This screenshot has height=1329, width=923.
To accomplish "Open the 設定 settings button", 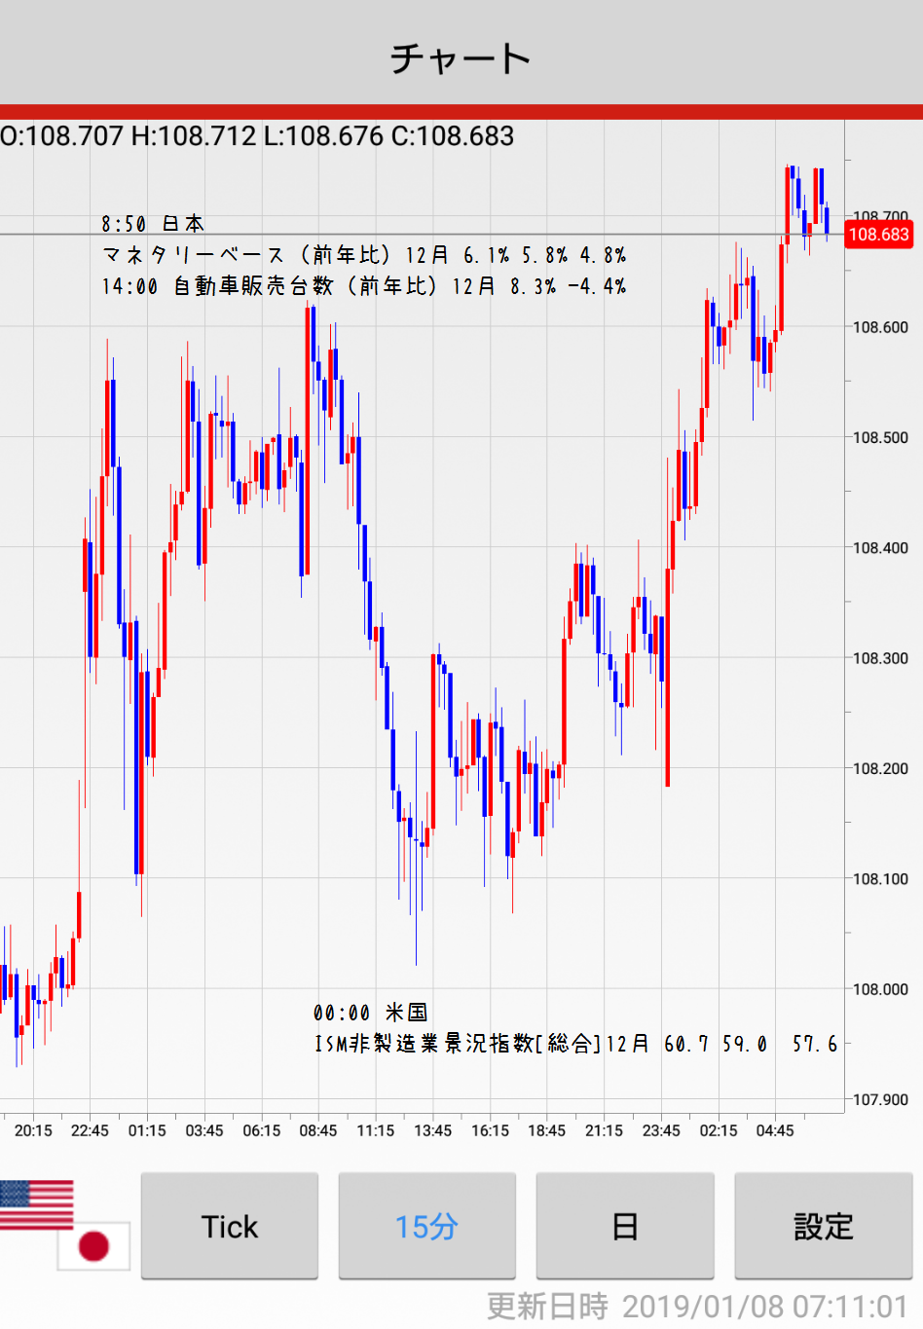I will 823,1226.
